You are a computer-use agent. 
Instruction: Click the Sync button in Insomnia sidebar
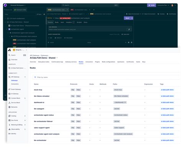39,14
